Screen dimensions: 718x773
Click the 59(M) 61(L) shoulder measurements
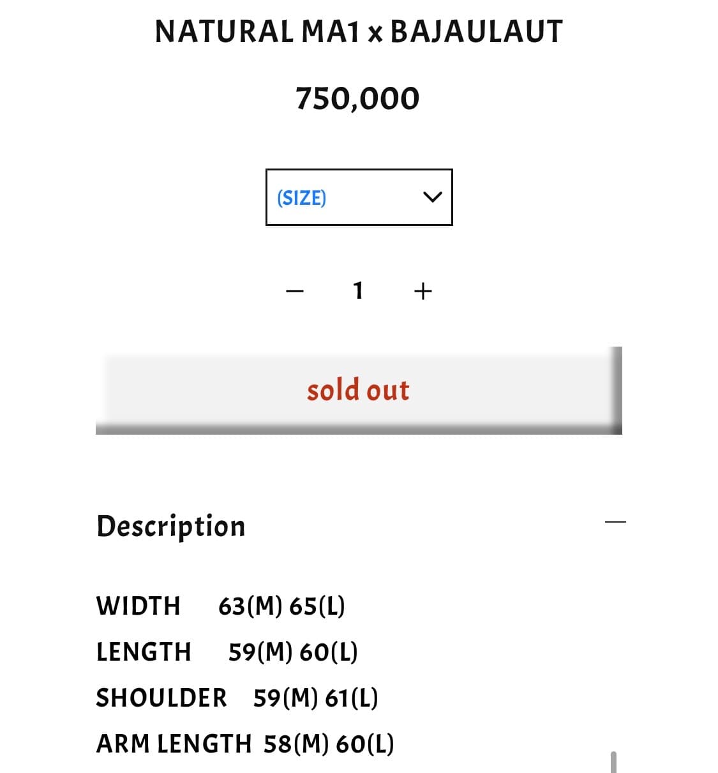pyautogui.click(x=315, y=698)
